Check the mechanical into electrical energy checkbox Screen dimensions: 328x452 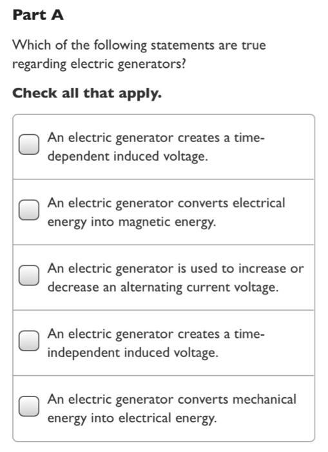(29, 406)
